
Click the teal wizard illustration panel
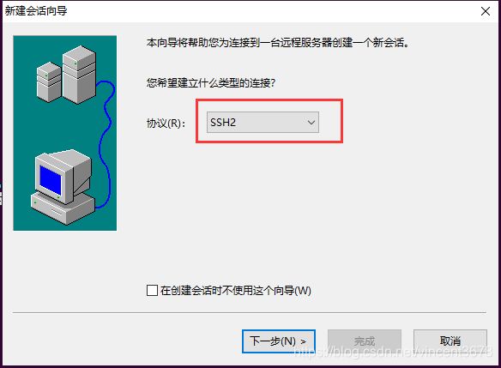click(65, 133)
